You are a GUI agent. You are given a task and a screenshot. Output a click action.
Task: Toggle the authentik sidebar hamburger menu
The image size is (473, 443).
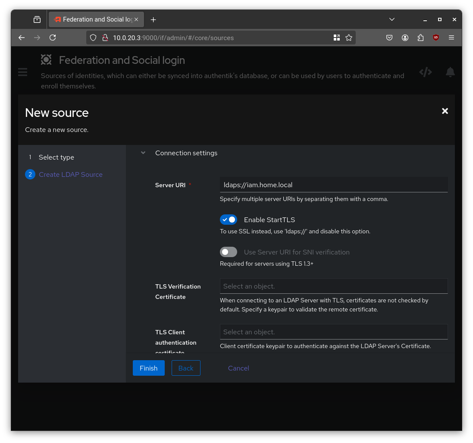22,72
